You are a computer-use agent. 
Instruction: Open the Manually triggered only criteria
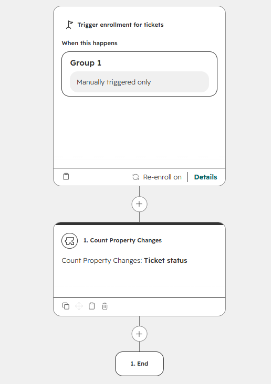(x=139, y=82)
